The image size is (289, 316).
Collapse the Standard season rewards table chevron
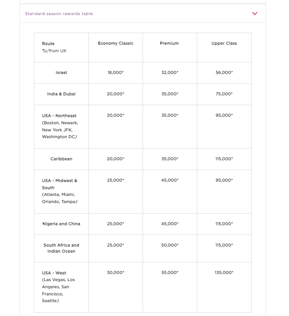point(255,14)
